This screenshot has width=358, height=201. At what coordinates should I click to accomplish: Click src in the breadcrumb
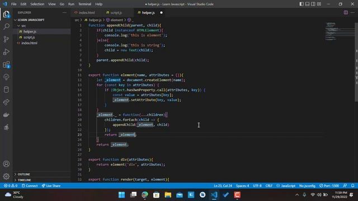pos(77,20)
